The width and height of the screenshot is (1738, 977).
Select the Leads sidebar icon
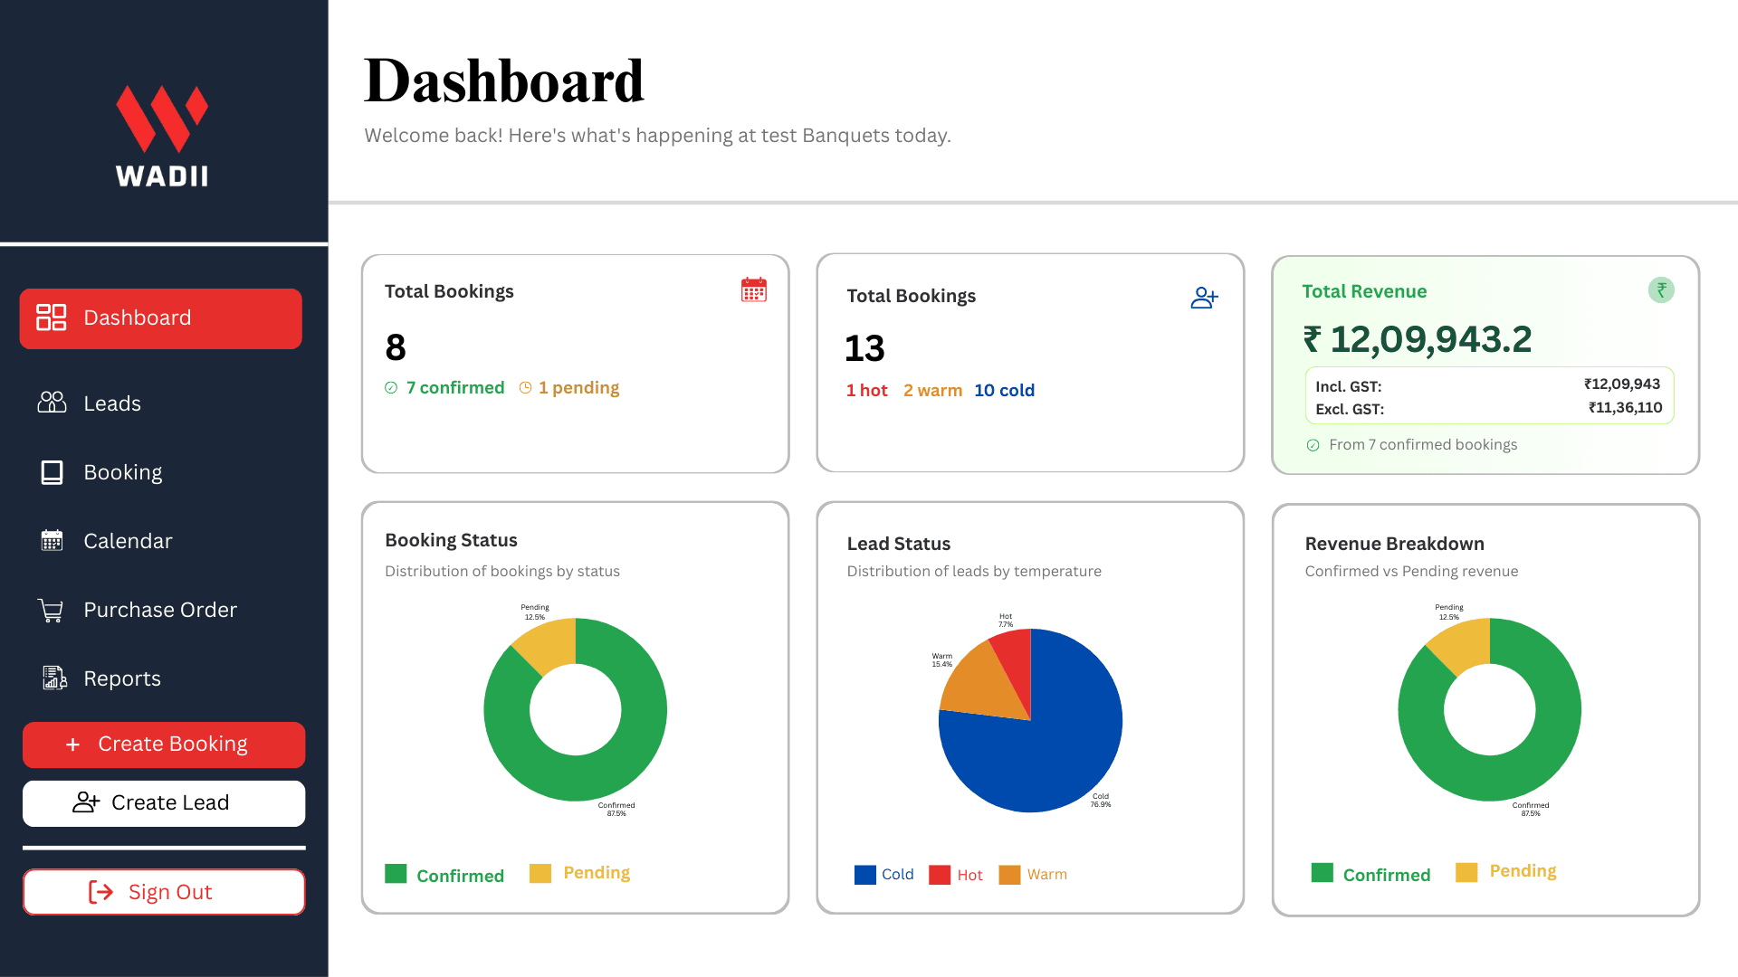53,403
